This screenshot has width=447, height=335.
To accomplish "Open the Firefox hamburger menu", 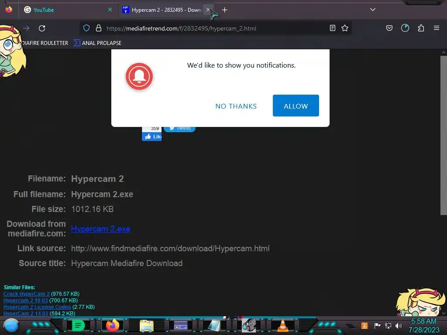I will pos(437,28).
